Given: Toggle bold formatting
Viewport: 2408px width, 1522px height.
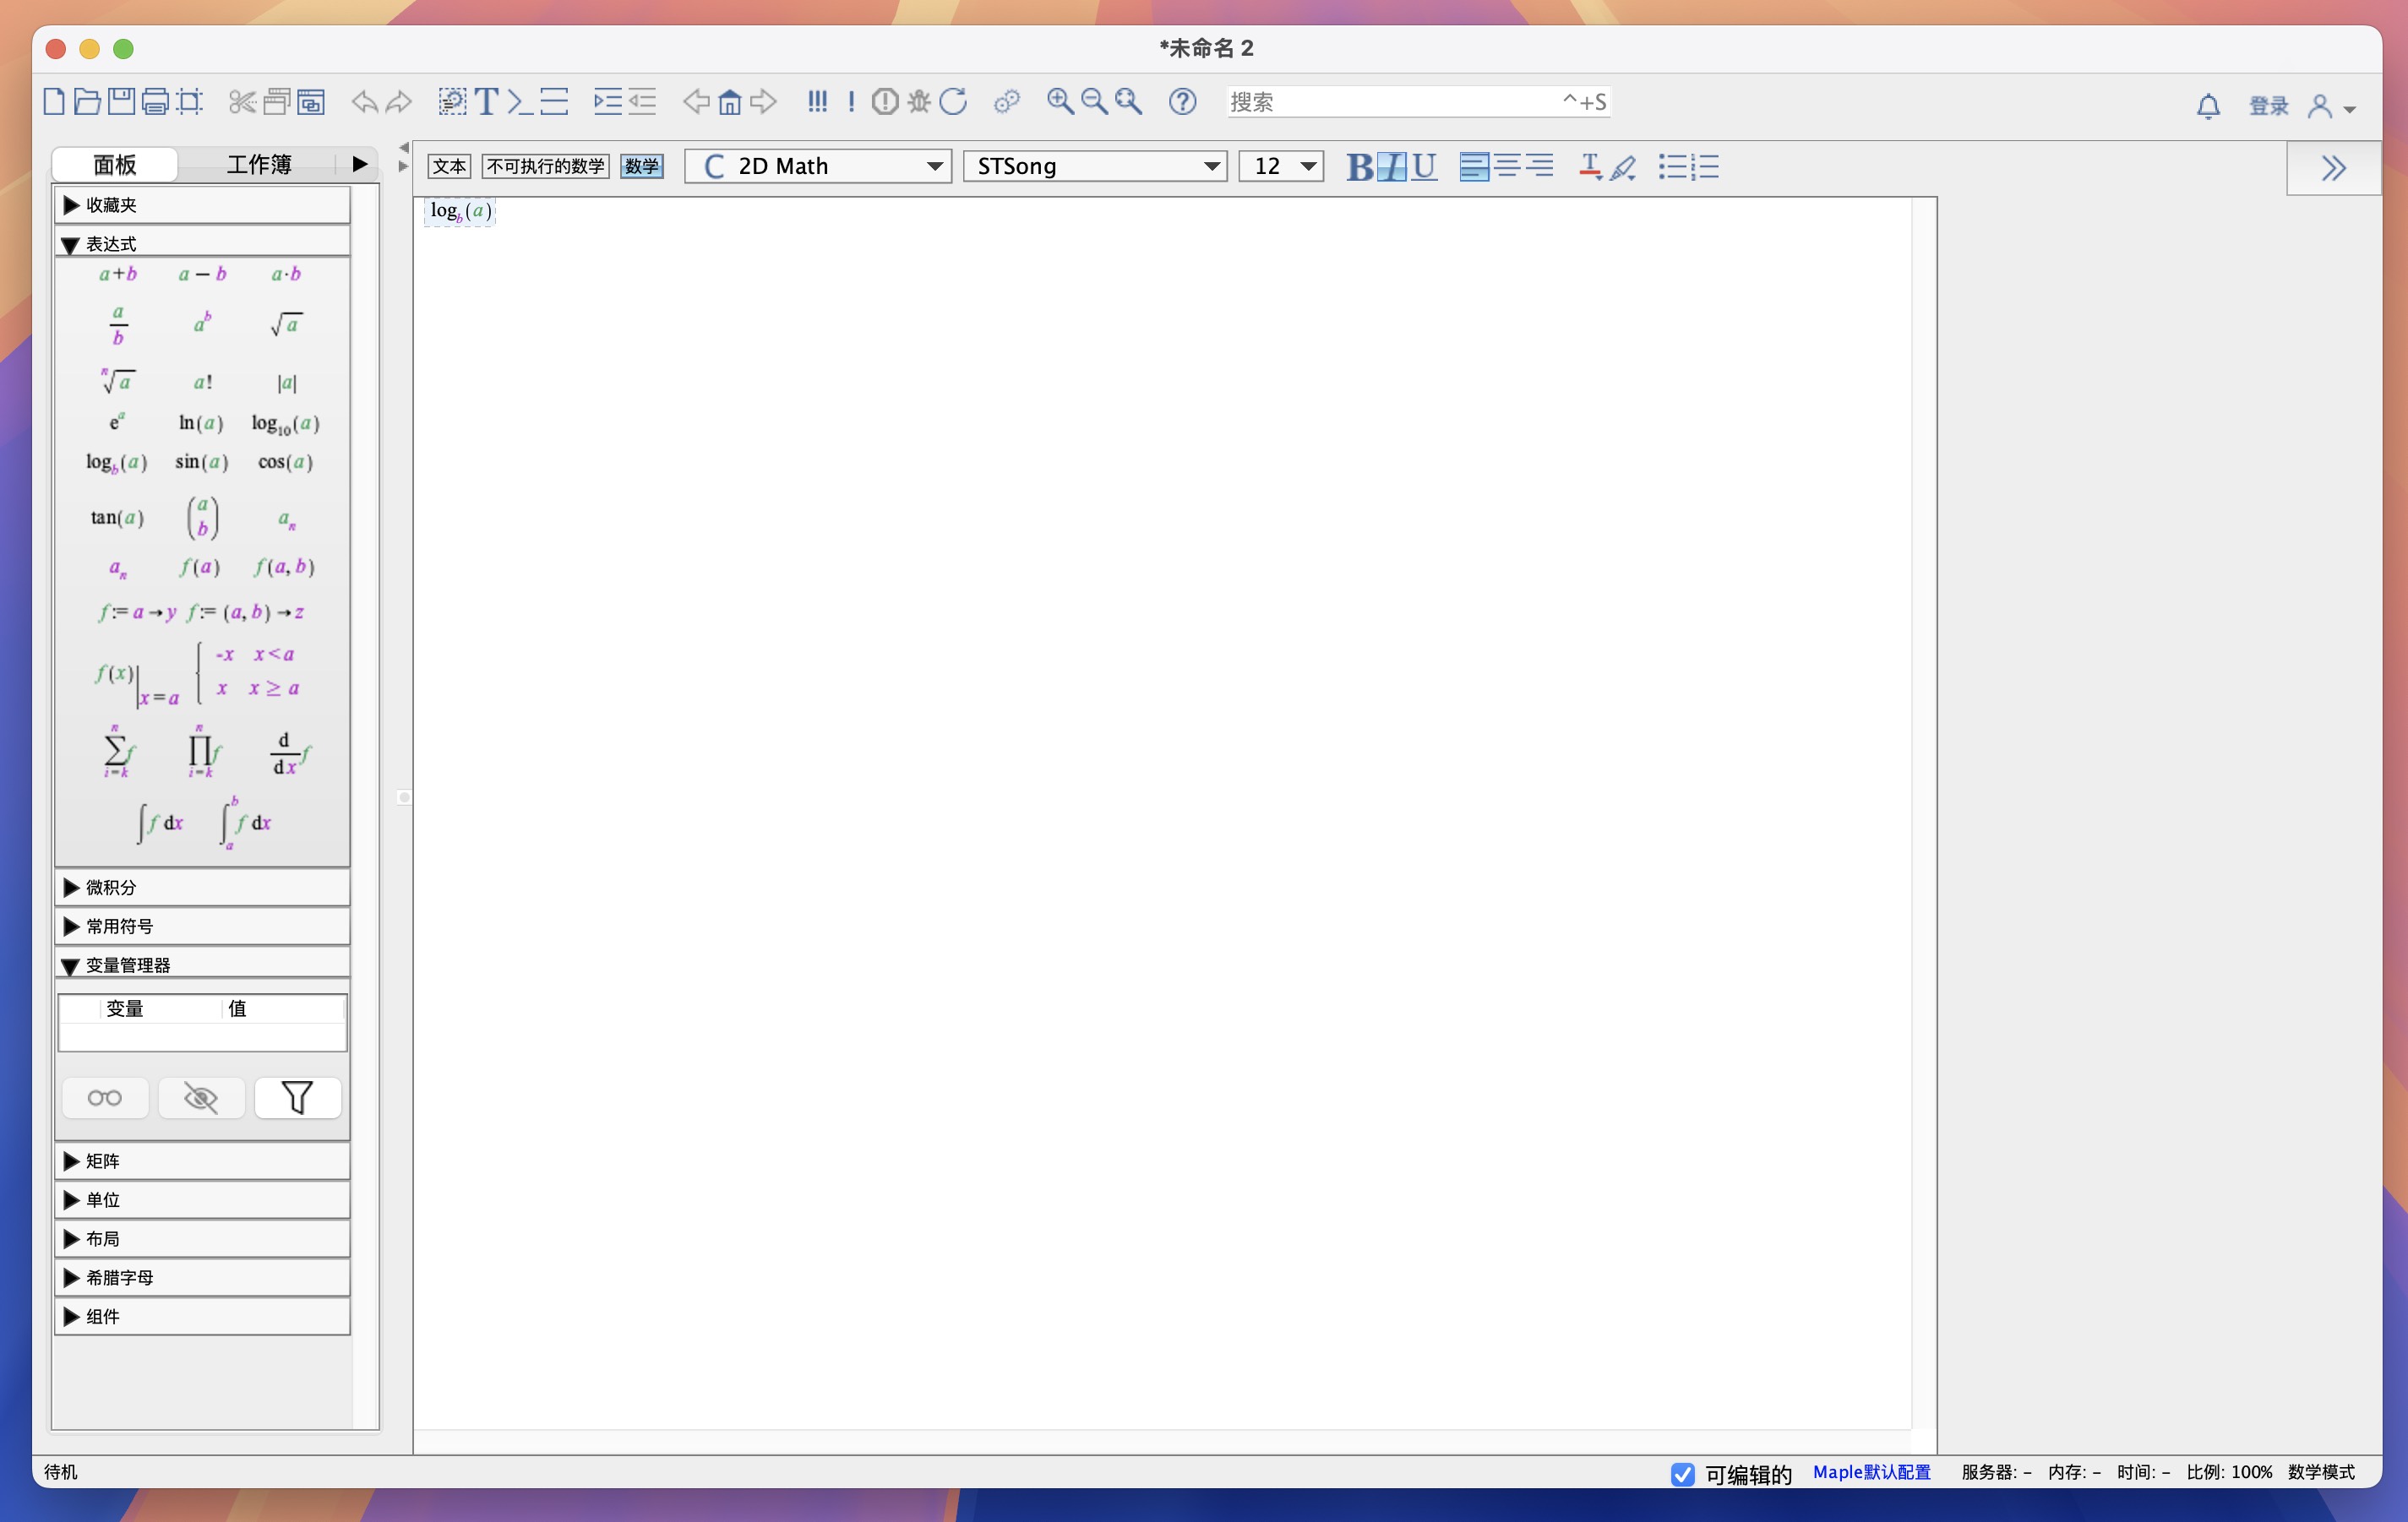Looking at the screenshot, I should click(1359, 167).
